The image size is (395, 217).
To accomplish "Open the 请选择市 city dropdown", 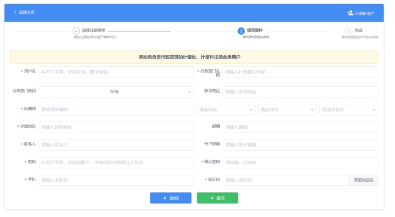I will pyautogui.click(x=287, y=110).
